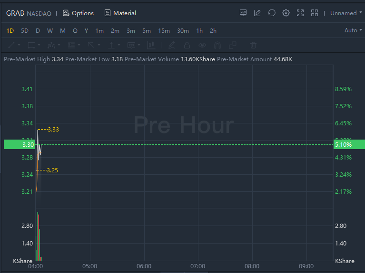Viewport: 365px width, 273px height.
Task: Select the 5m interval
Action: 147,31
